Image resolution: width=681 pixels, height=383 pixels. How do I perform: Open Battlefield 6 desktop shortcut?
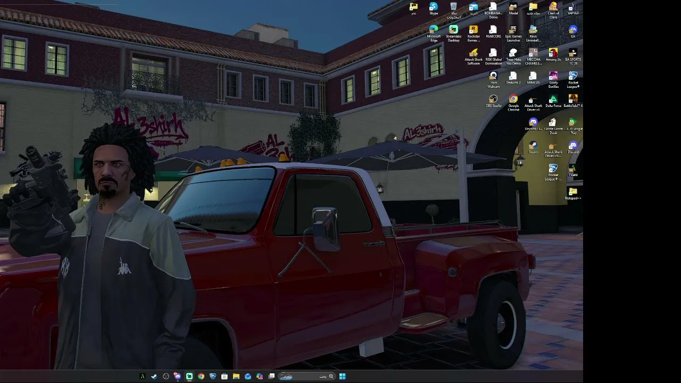[573, 101]
